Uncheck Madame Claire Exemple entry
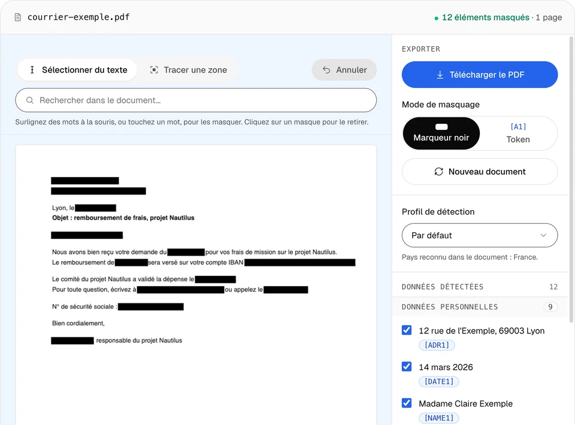The width and height of the screenshot is (575, 425). [407, 403]
